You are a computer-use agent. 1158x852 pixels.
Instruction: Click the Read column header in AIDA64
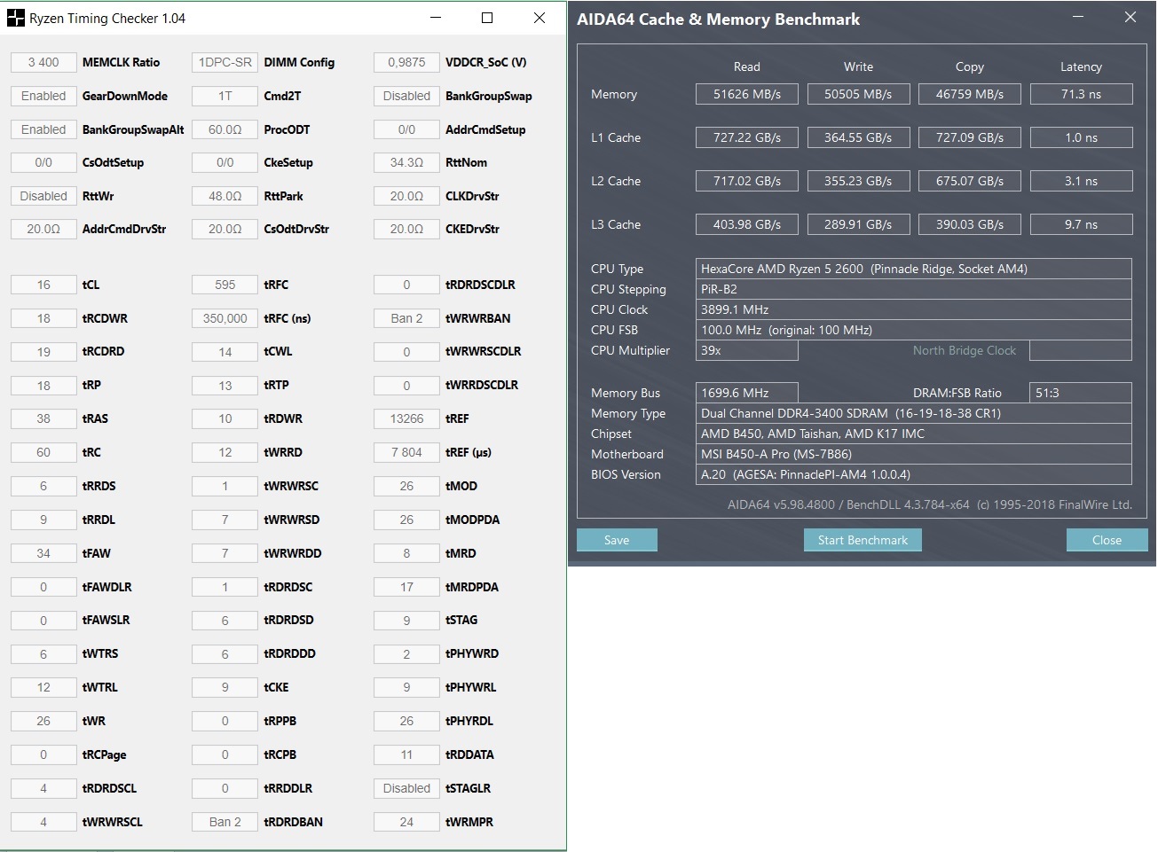747,66
